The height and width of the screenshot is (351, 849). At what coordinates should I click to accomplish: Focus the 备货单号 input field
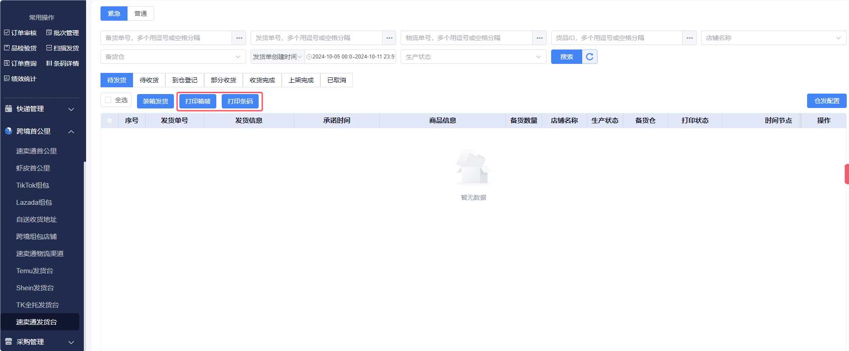(166, 38)
